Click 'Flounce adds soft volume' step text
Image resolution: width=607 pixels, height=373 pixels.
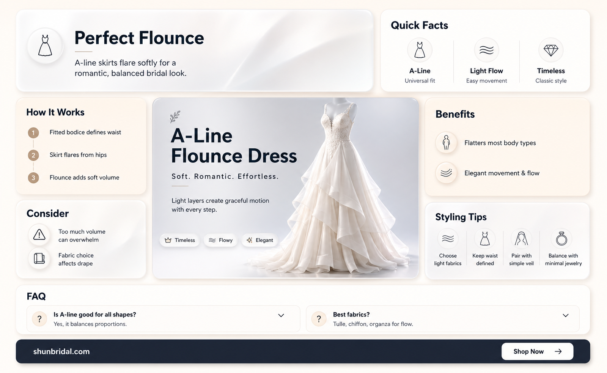84,177
